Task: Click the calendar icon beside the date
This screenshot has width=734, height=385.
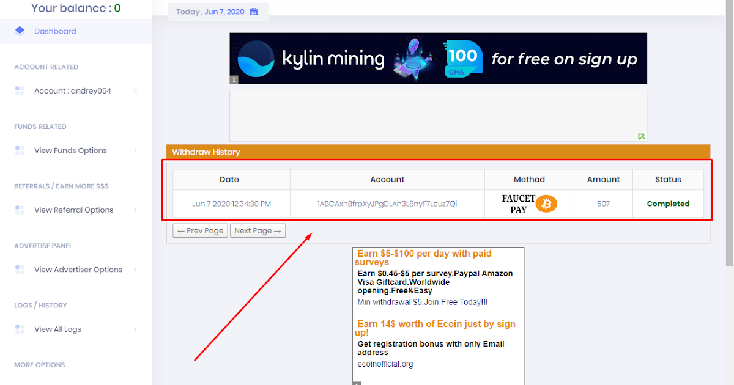Action: (x=254, y=12)
